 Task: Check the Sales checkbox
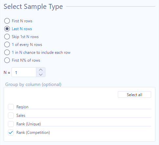click(x=11, y=115)
